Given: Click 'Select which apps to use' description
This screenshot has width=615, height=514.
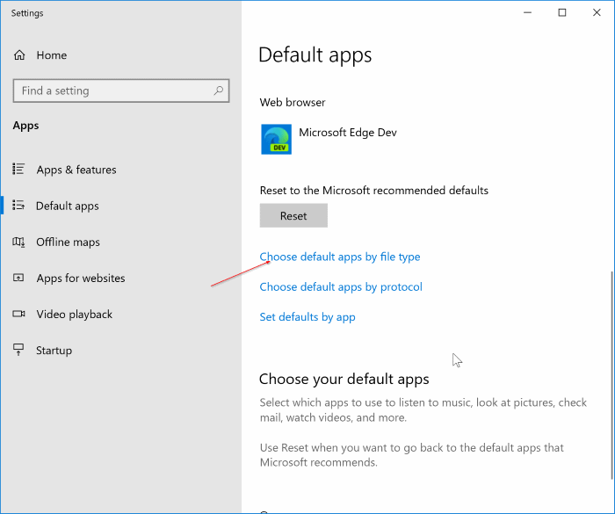Looking at the screenshot, I should [x=423, y=410].
